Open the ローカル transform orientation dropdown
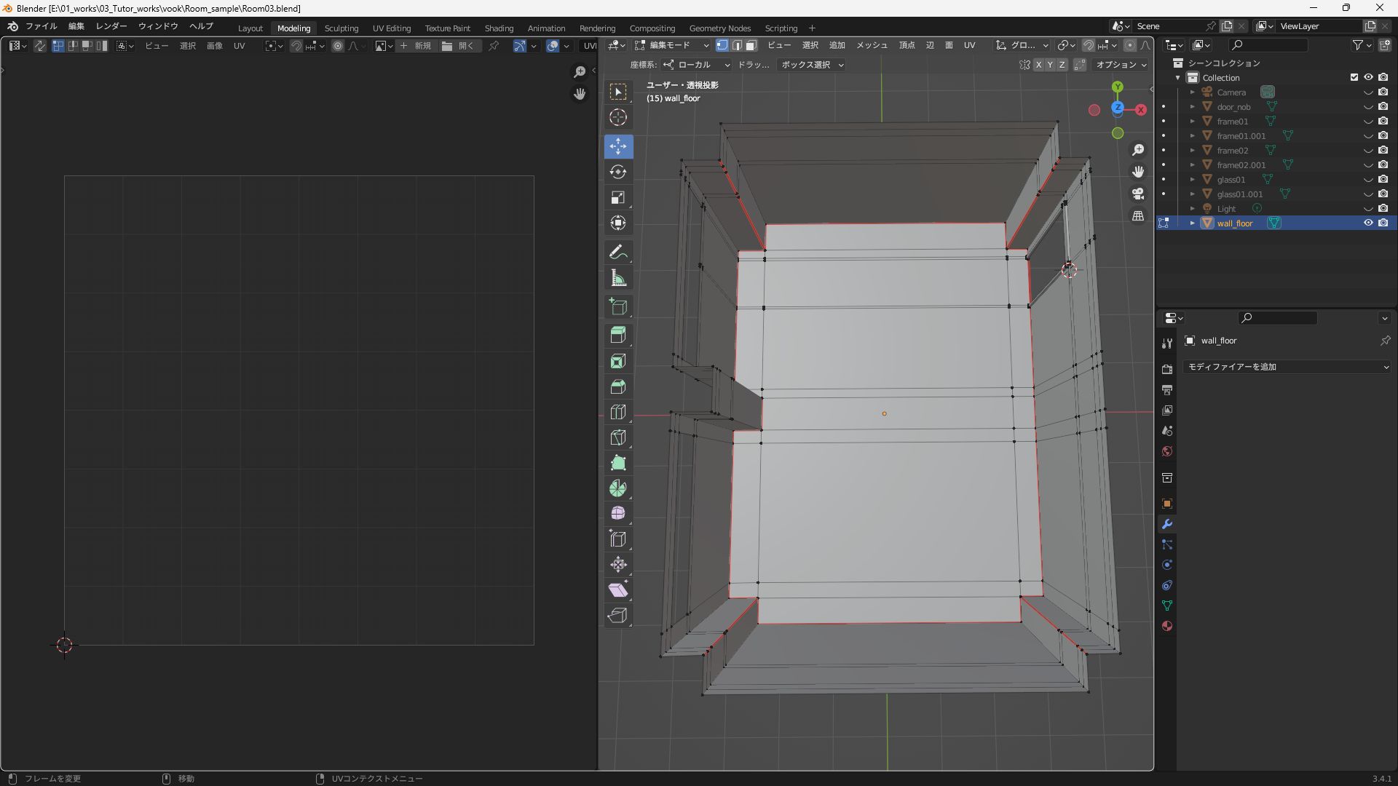 (695, 64)
